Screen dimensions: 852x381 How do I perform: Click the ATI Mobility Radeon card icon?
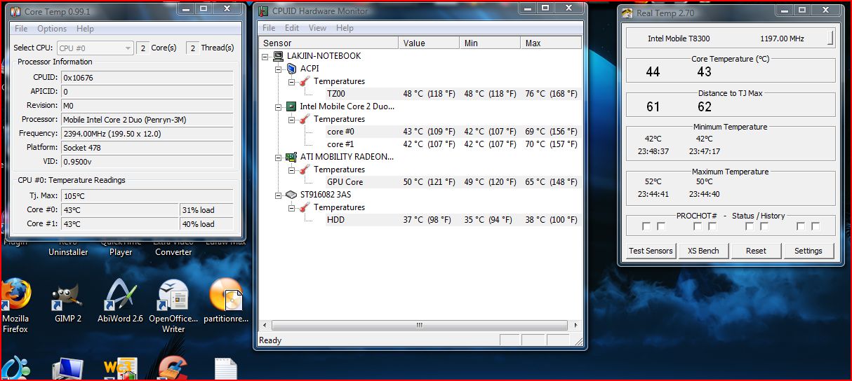pos(291,157)
